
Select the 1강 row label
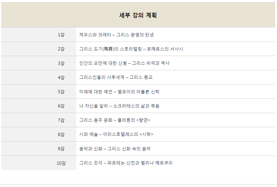pos(61,35)
